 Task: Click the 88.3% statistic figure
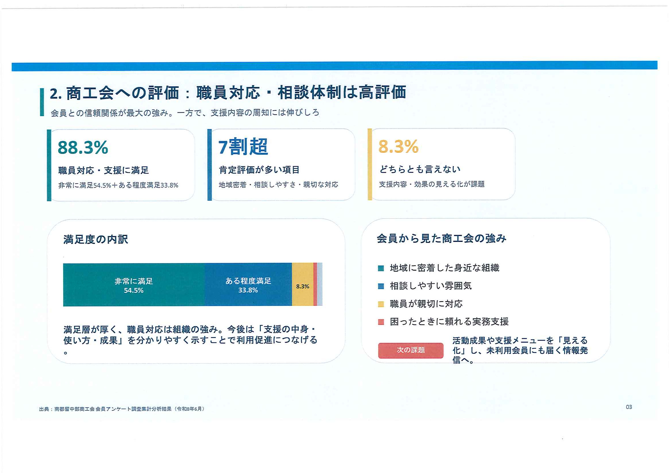point(83,148)
